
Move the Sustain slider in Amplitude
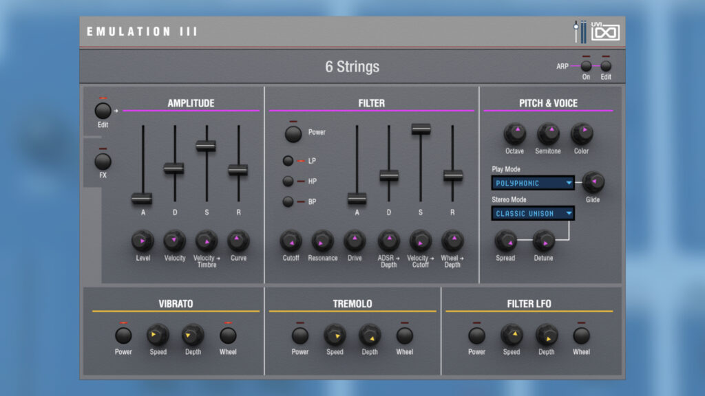click(x=206, y=146)
